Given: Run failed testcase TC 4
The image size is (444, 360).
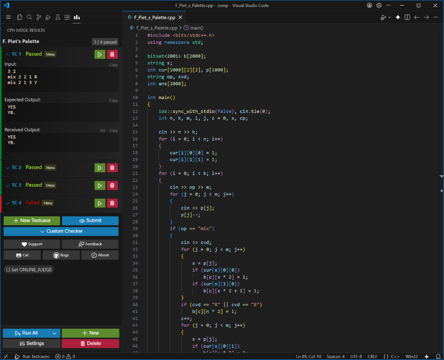Looking at the screenshot, I should click(x=100, y=203).
